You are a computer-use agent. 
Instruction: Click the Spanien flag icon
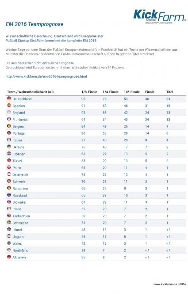(x=9, y=105)
